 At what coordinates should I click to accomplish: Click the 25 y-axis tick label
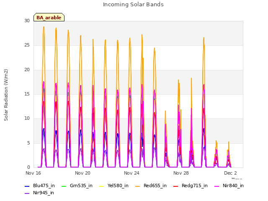click(x=27, y=45)
